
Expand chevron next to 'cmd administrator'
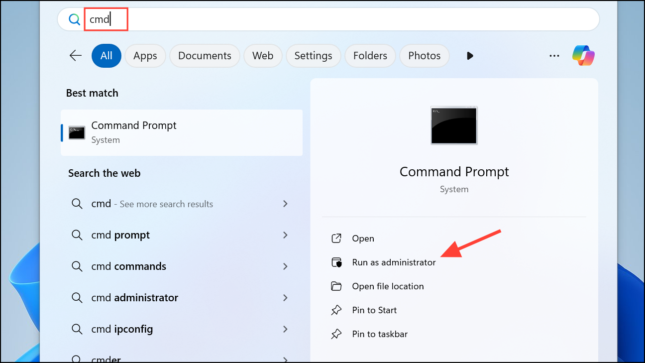coord(285,298)
